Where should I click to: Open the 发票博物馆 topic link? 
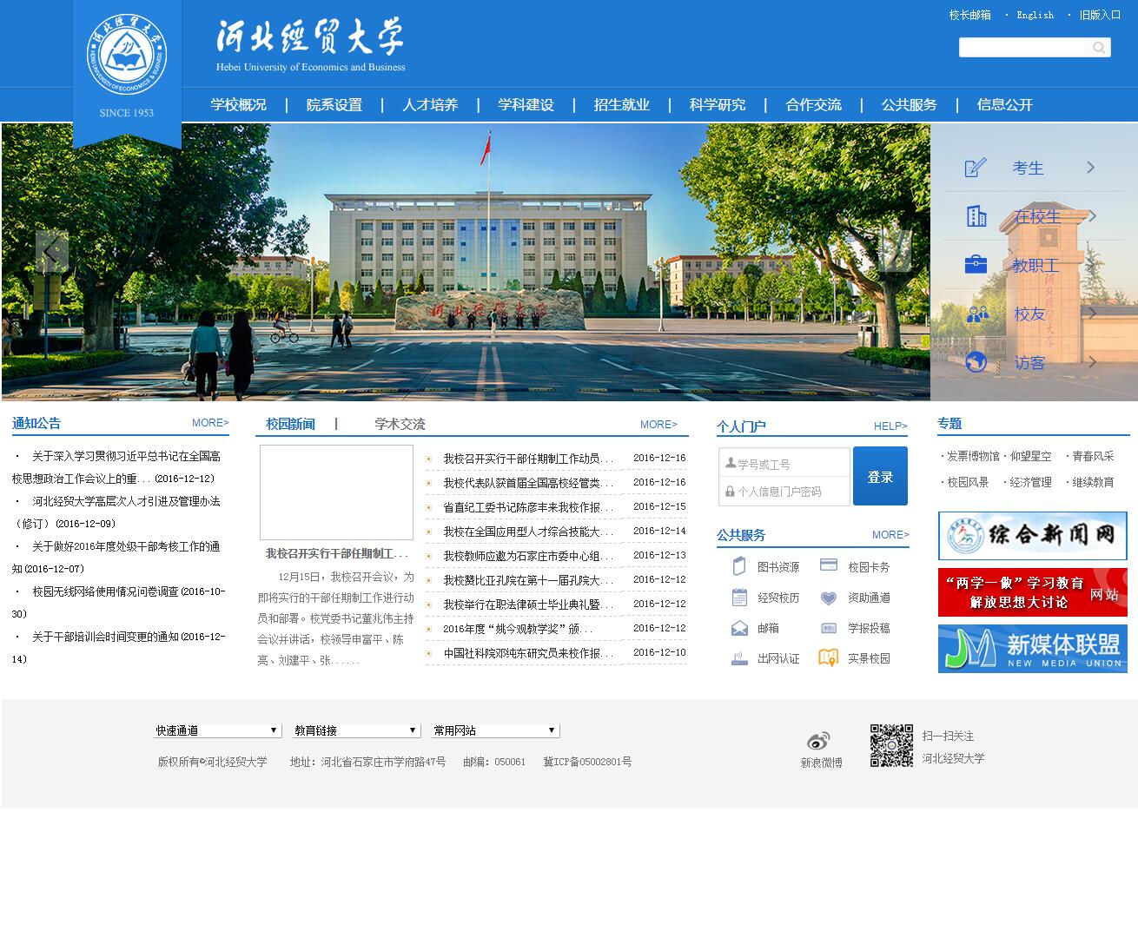pos(973,456)
